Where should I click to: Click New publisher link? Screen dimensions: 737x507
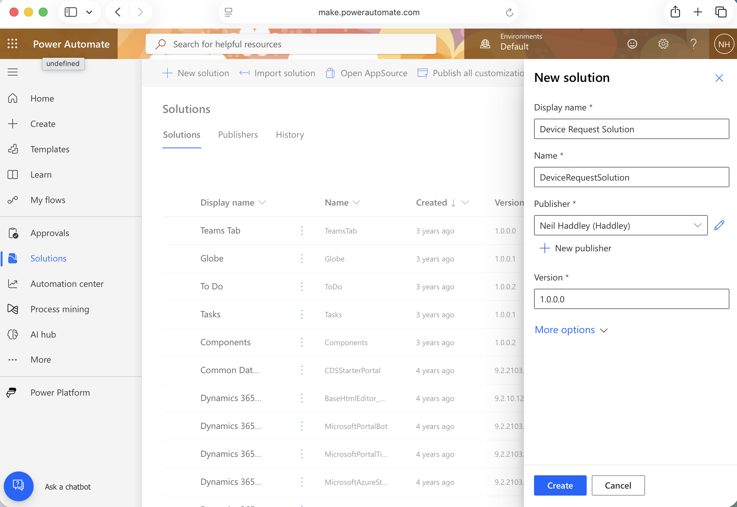(x=575, y=248)
